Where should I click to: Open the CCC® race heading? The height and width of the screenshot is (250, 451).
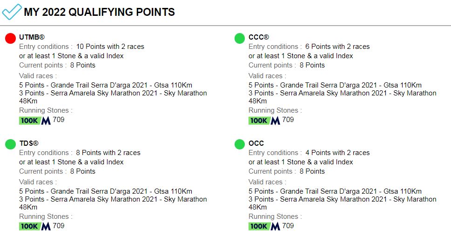click(x=259, y=37)
